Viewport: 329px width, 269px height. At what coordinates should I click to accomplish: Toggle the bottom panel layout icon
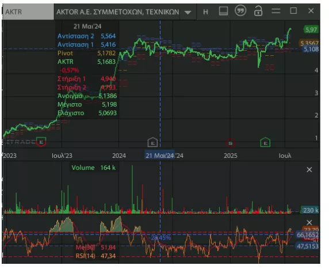click(x=223, y=11)
